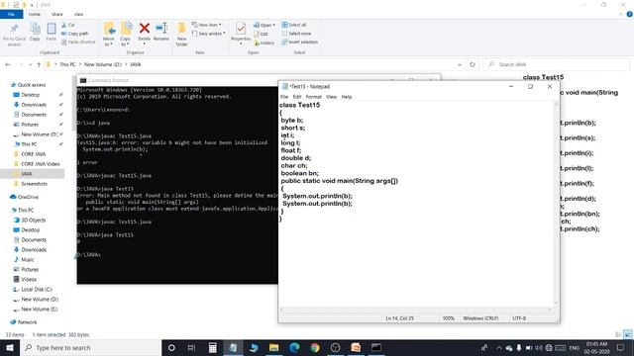Click Paste shortcut in the ribbon
Screen dimensions: 634x356
coord(78,42)
